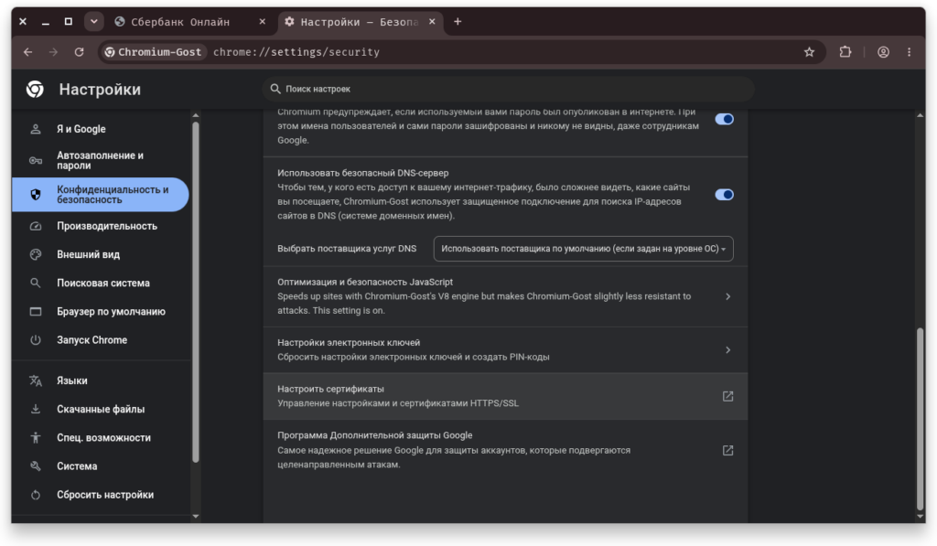Click the Поиск настроек search field
The image size is (937, 546).
point(508,89)
